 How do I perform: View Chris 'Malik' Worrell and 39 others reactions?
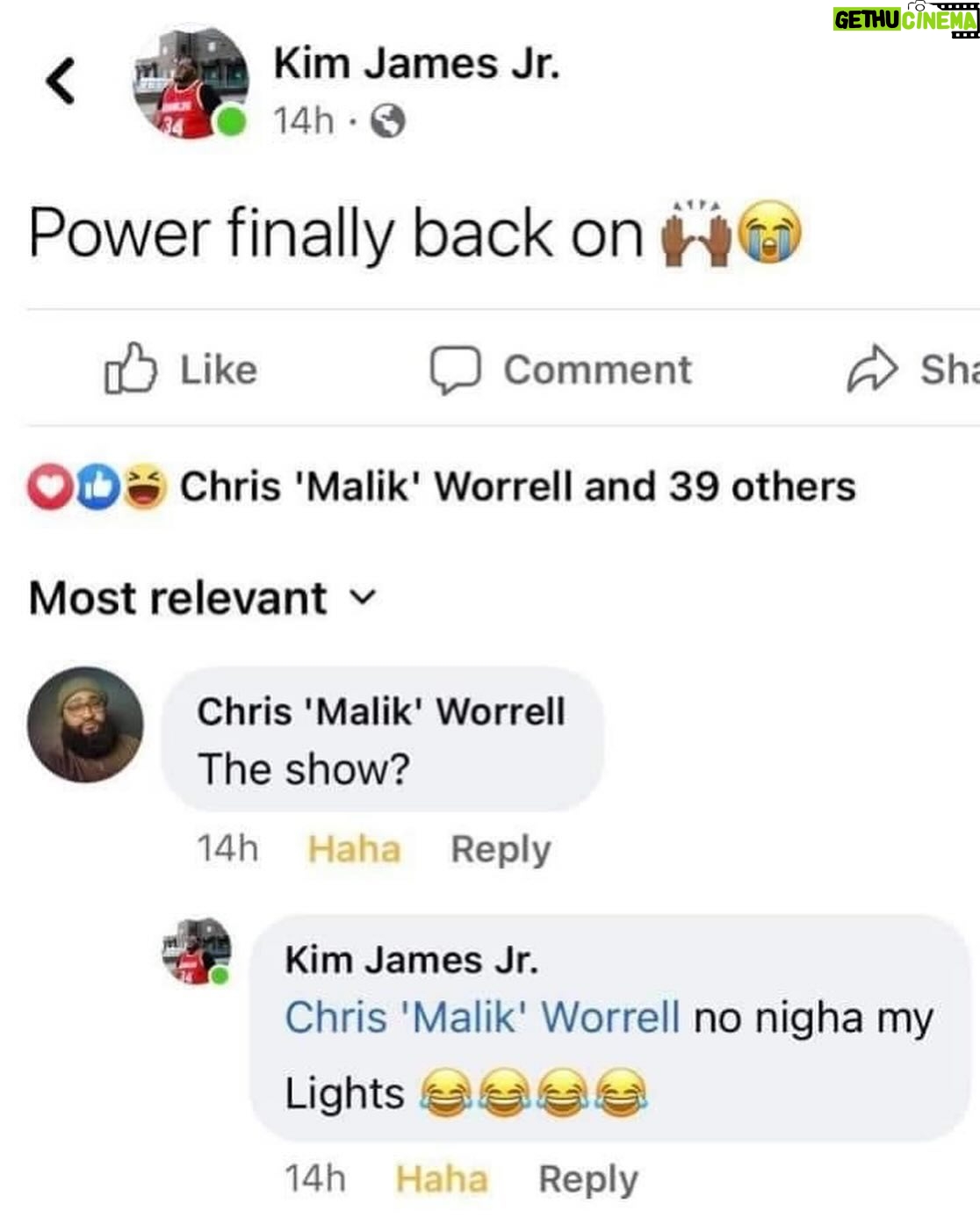coord(517,486)
